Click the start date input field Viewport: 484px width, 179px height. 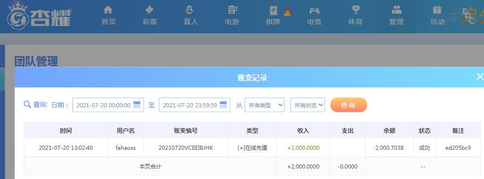click(x=108, y=105)
